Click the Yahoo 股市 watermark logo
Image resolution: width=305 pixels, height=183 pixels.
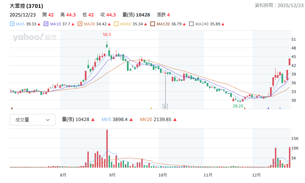[34, 37]
